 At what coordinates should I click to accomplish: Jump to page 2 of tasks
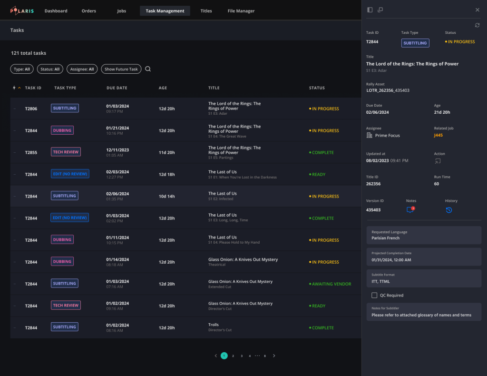click(x=233, y=356)
